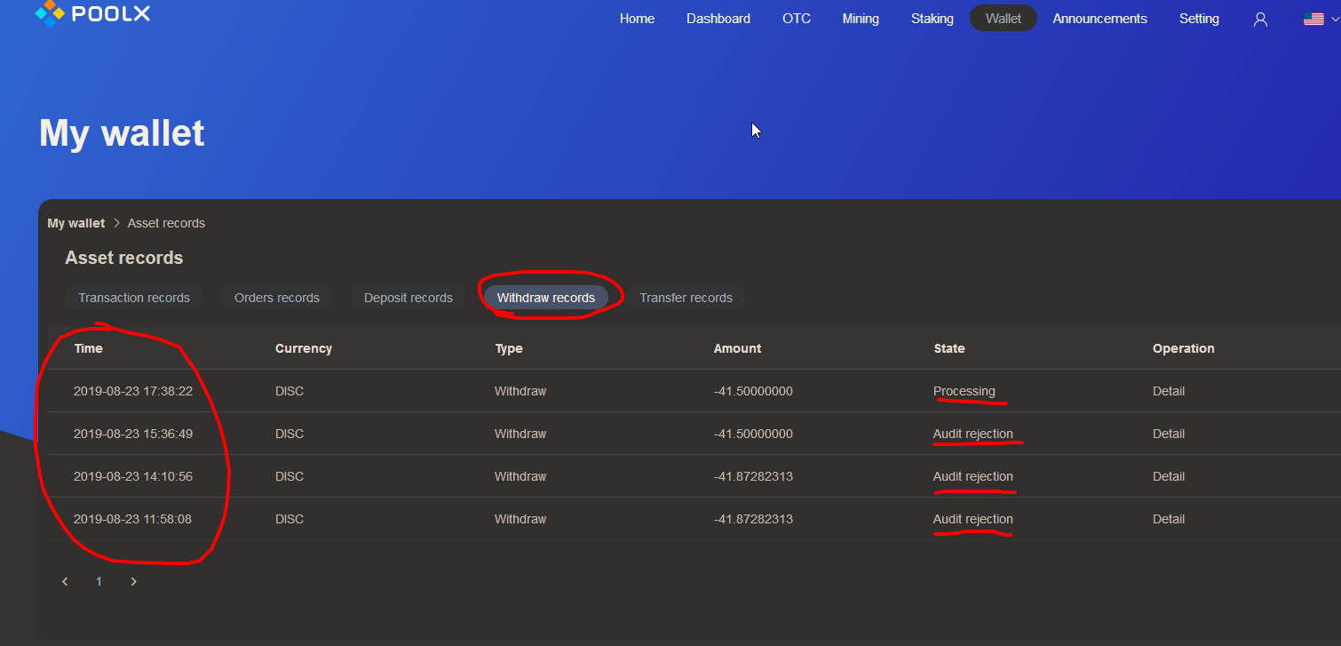
Task: Switch to Deposit records tab
Action: click(409, 298)
